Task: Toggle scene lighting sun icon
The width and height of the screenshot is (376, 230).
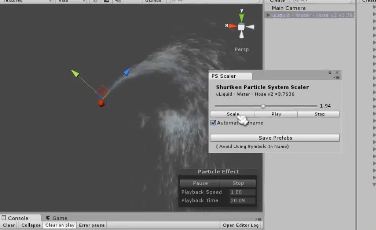Action: click(95, 1)
